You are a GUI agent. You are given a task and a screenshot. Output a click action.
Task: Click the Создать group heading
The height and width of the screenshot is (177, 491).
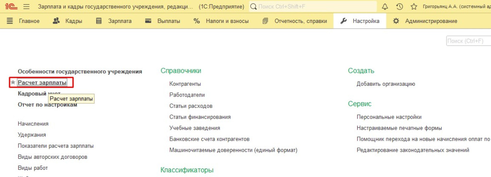pos(361,71)
